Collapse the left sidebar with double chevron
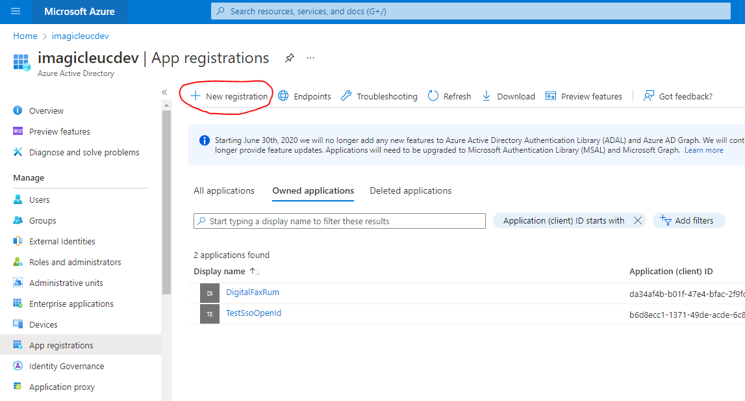 pos(164,92)
